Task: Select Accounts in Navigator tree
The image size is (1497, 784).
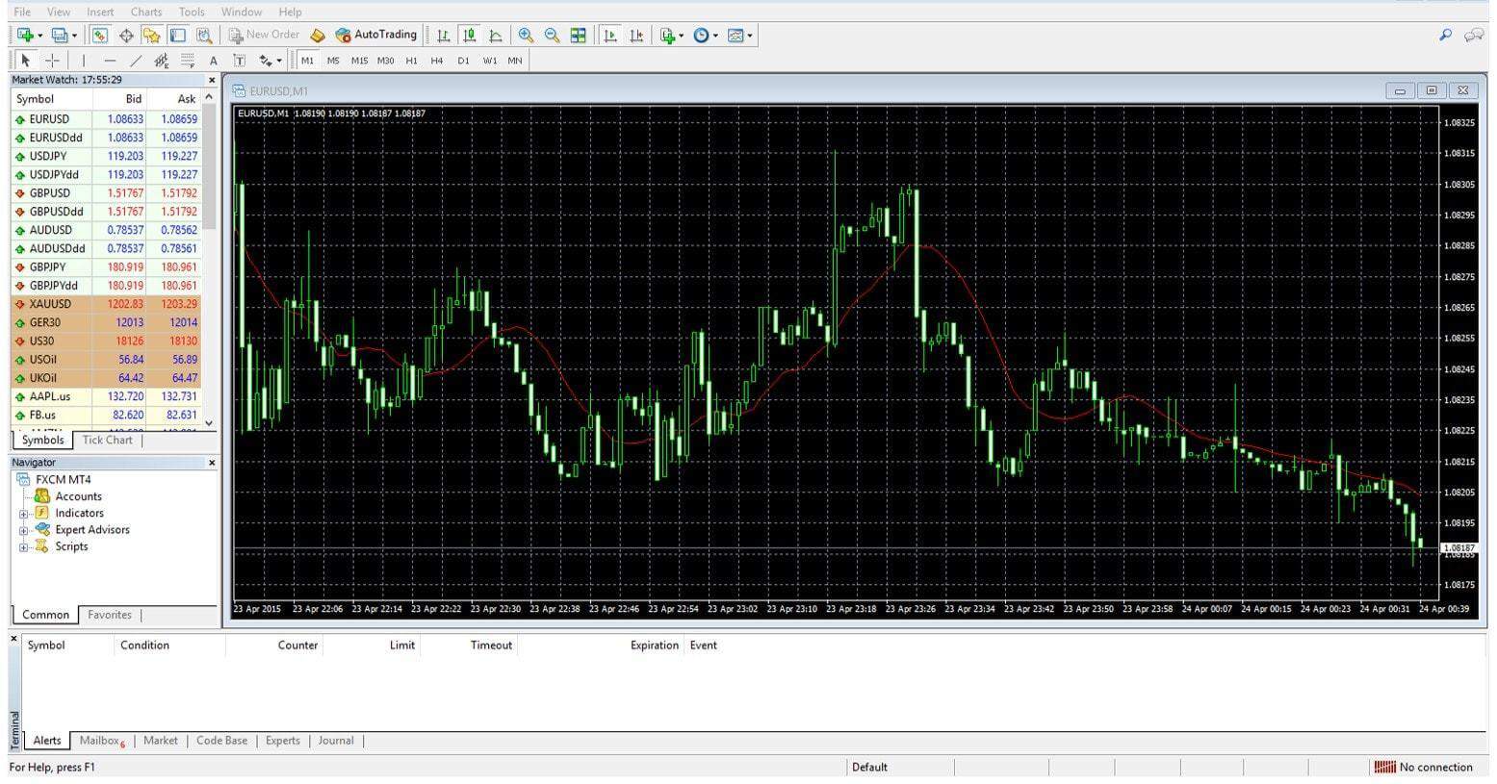Action: pyautogui.click(x=78, y=496)
